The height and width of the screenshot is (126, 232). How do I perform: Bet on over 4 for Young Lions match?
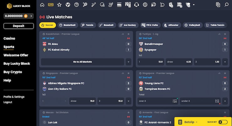[x=158, y=101]
